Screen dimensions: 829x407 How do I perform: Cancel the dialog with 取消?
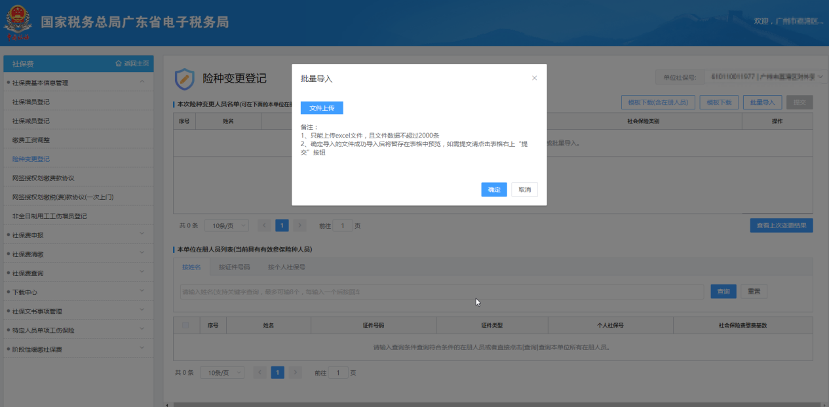(524, 189)
